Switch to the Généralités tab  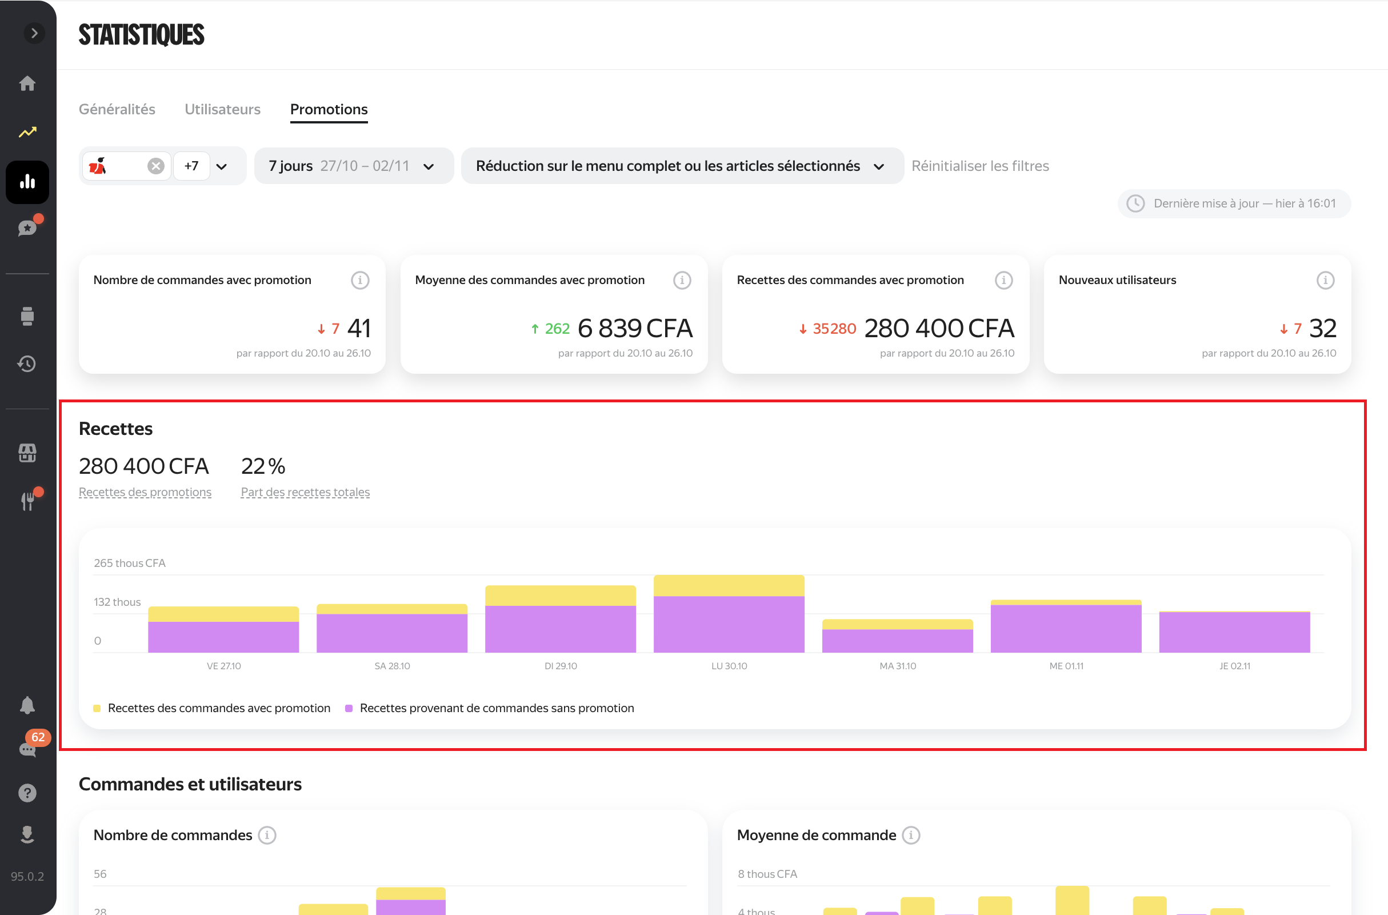point(117,109)
